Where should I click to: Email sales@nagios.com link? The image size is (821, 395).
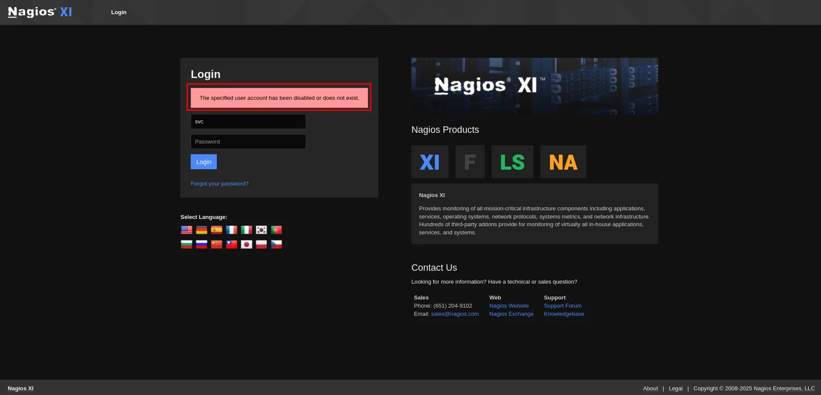(455, 314)
